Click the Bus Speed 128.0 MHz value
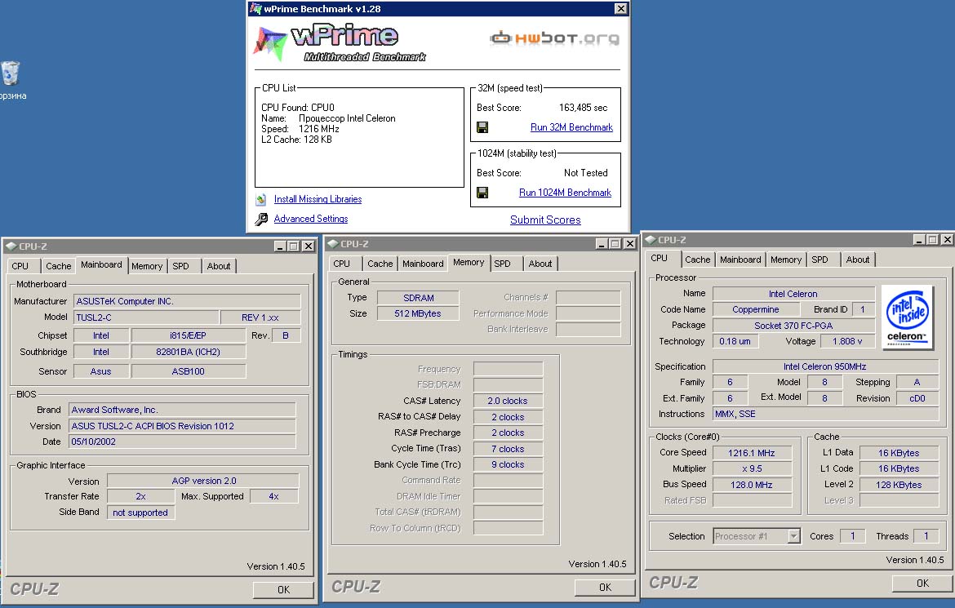Screen dimensions: 955x608 coord(752,485)
